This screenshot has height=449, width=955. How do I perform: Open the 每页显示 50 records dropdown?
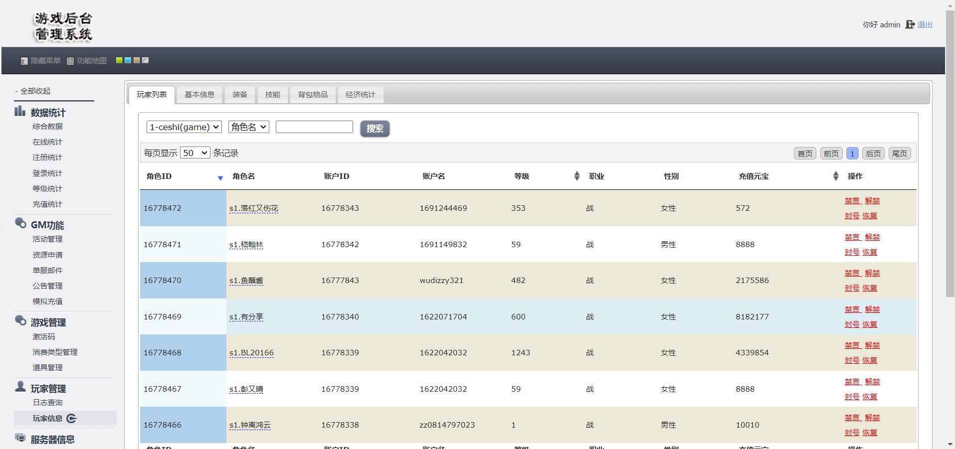pyautogui.click(x=194, y=153)
